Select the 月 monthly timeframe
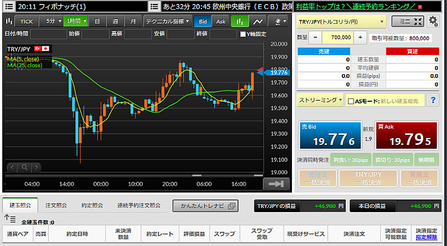The height and width of the screenshot is (246, 447). (x=133, y=21)
